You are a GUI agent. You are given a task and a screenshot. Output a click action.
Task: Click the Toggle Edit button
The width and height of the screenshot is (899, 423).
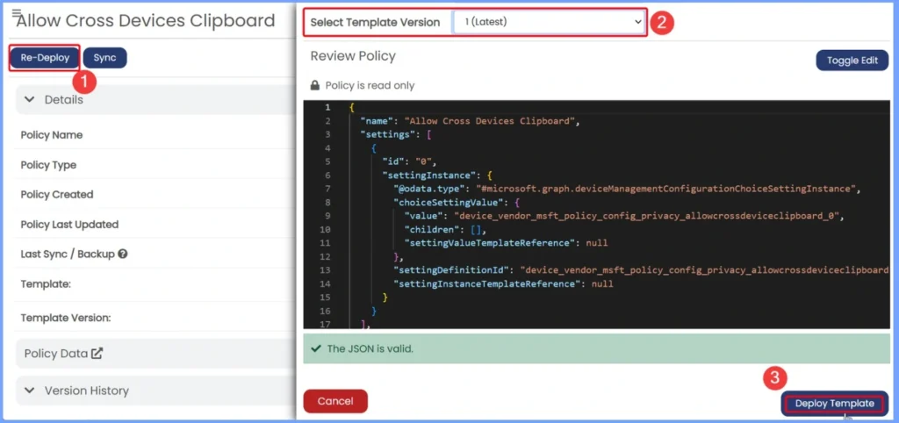click(x=852, y=61)
